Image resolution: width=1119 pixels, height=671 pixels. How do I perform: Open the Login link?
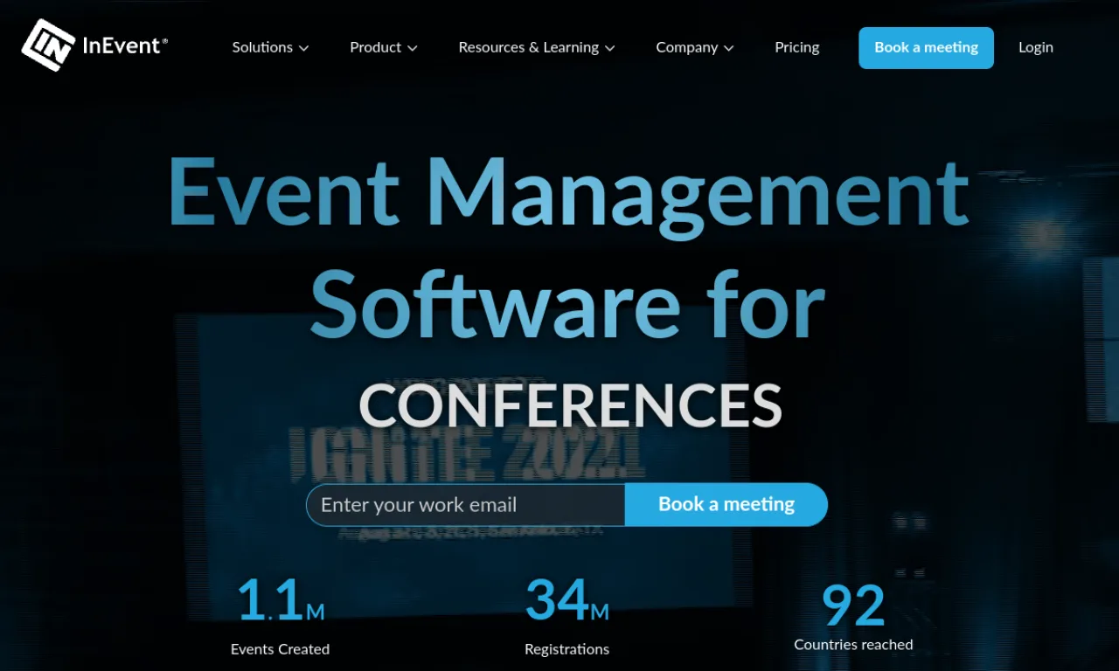pos(1036,47)
